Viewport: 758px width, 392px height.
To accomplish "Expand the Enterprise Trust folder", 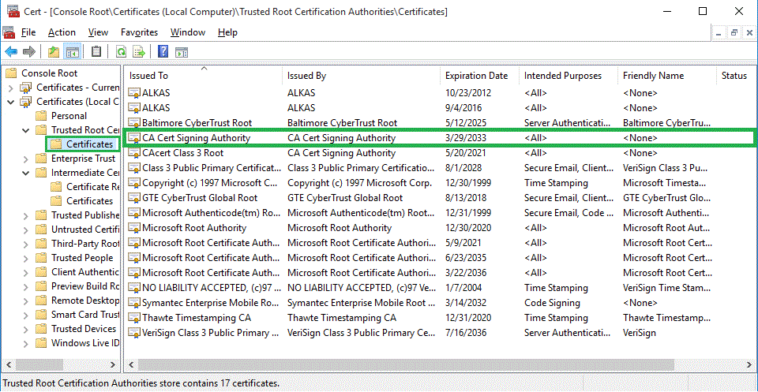I will pyautogui.click(x=26, y=159).
